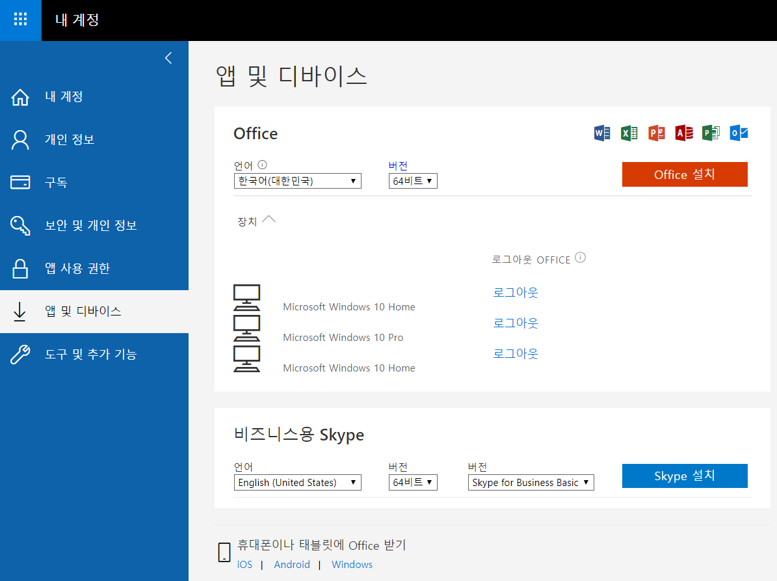Screen dimensions: 777x581
Task: Click the download arrow icon beside 앱 및 디바이스
Action: 20,312
